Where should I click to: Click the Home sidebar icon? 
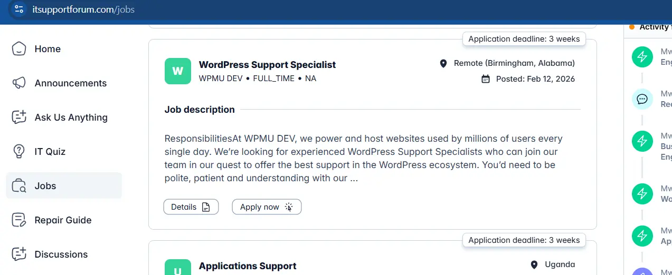(19, 49)
